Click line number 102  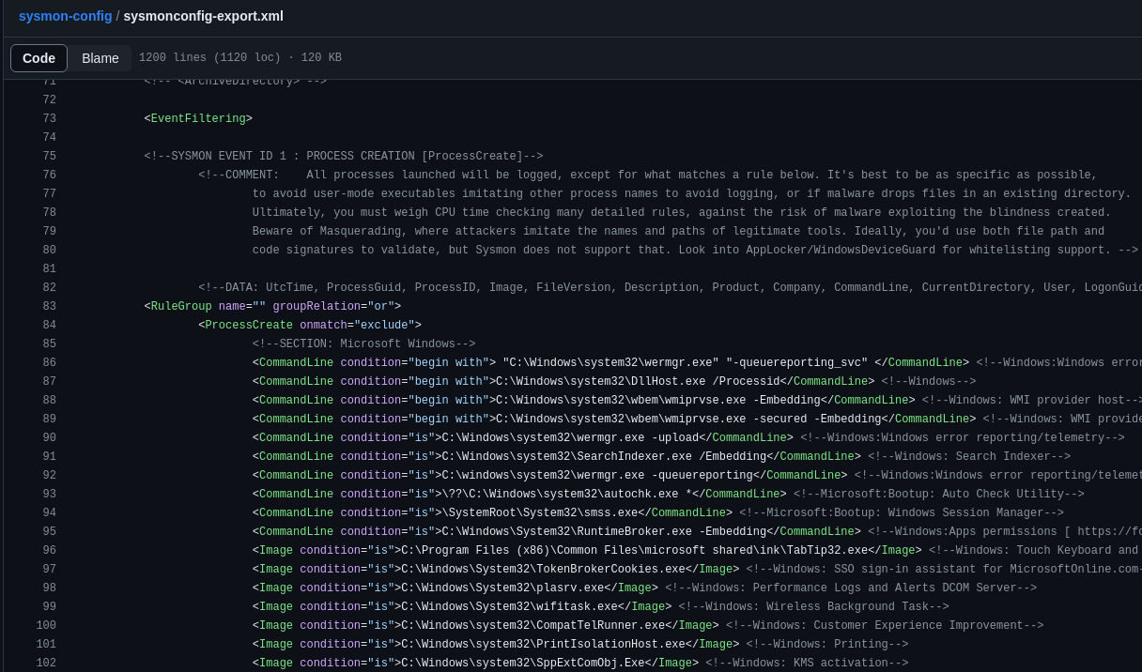pyautogui.click(x=46, y=664)
